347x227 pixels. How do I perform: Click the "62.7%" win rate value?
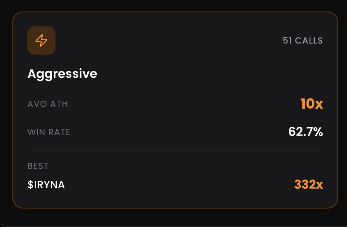(x=306, y=132)
